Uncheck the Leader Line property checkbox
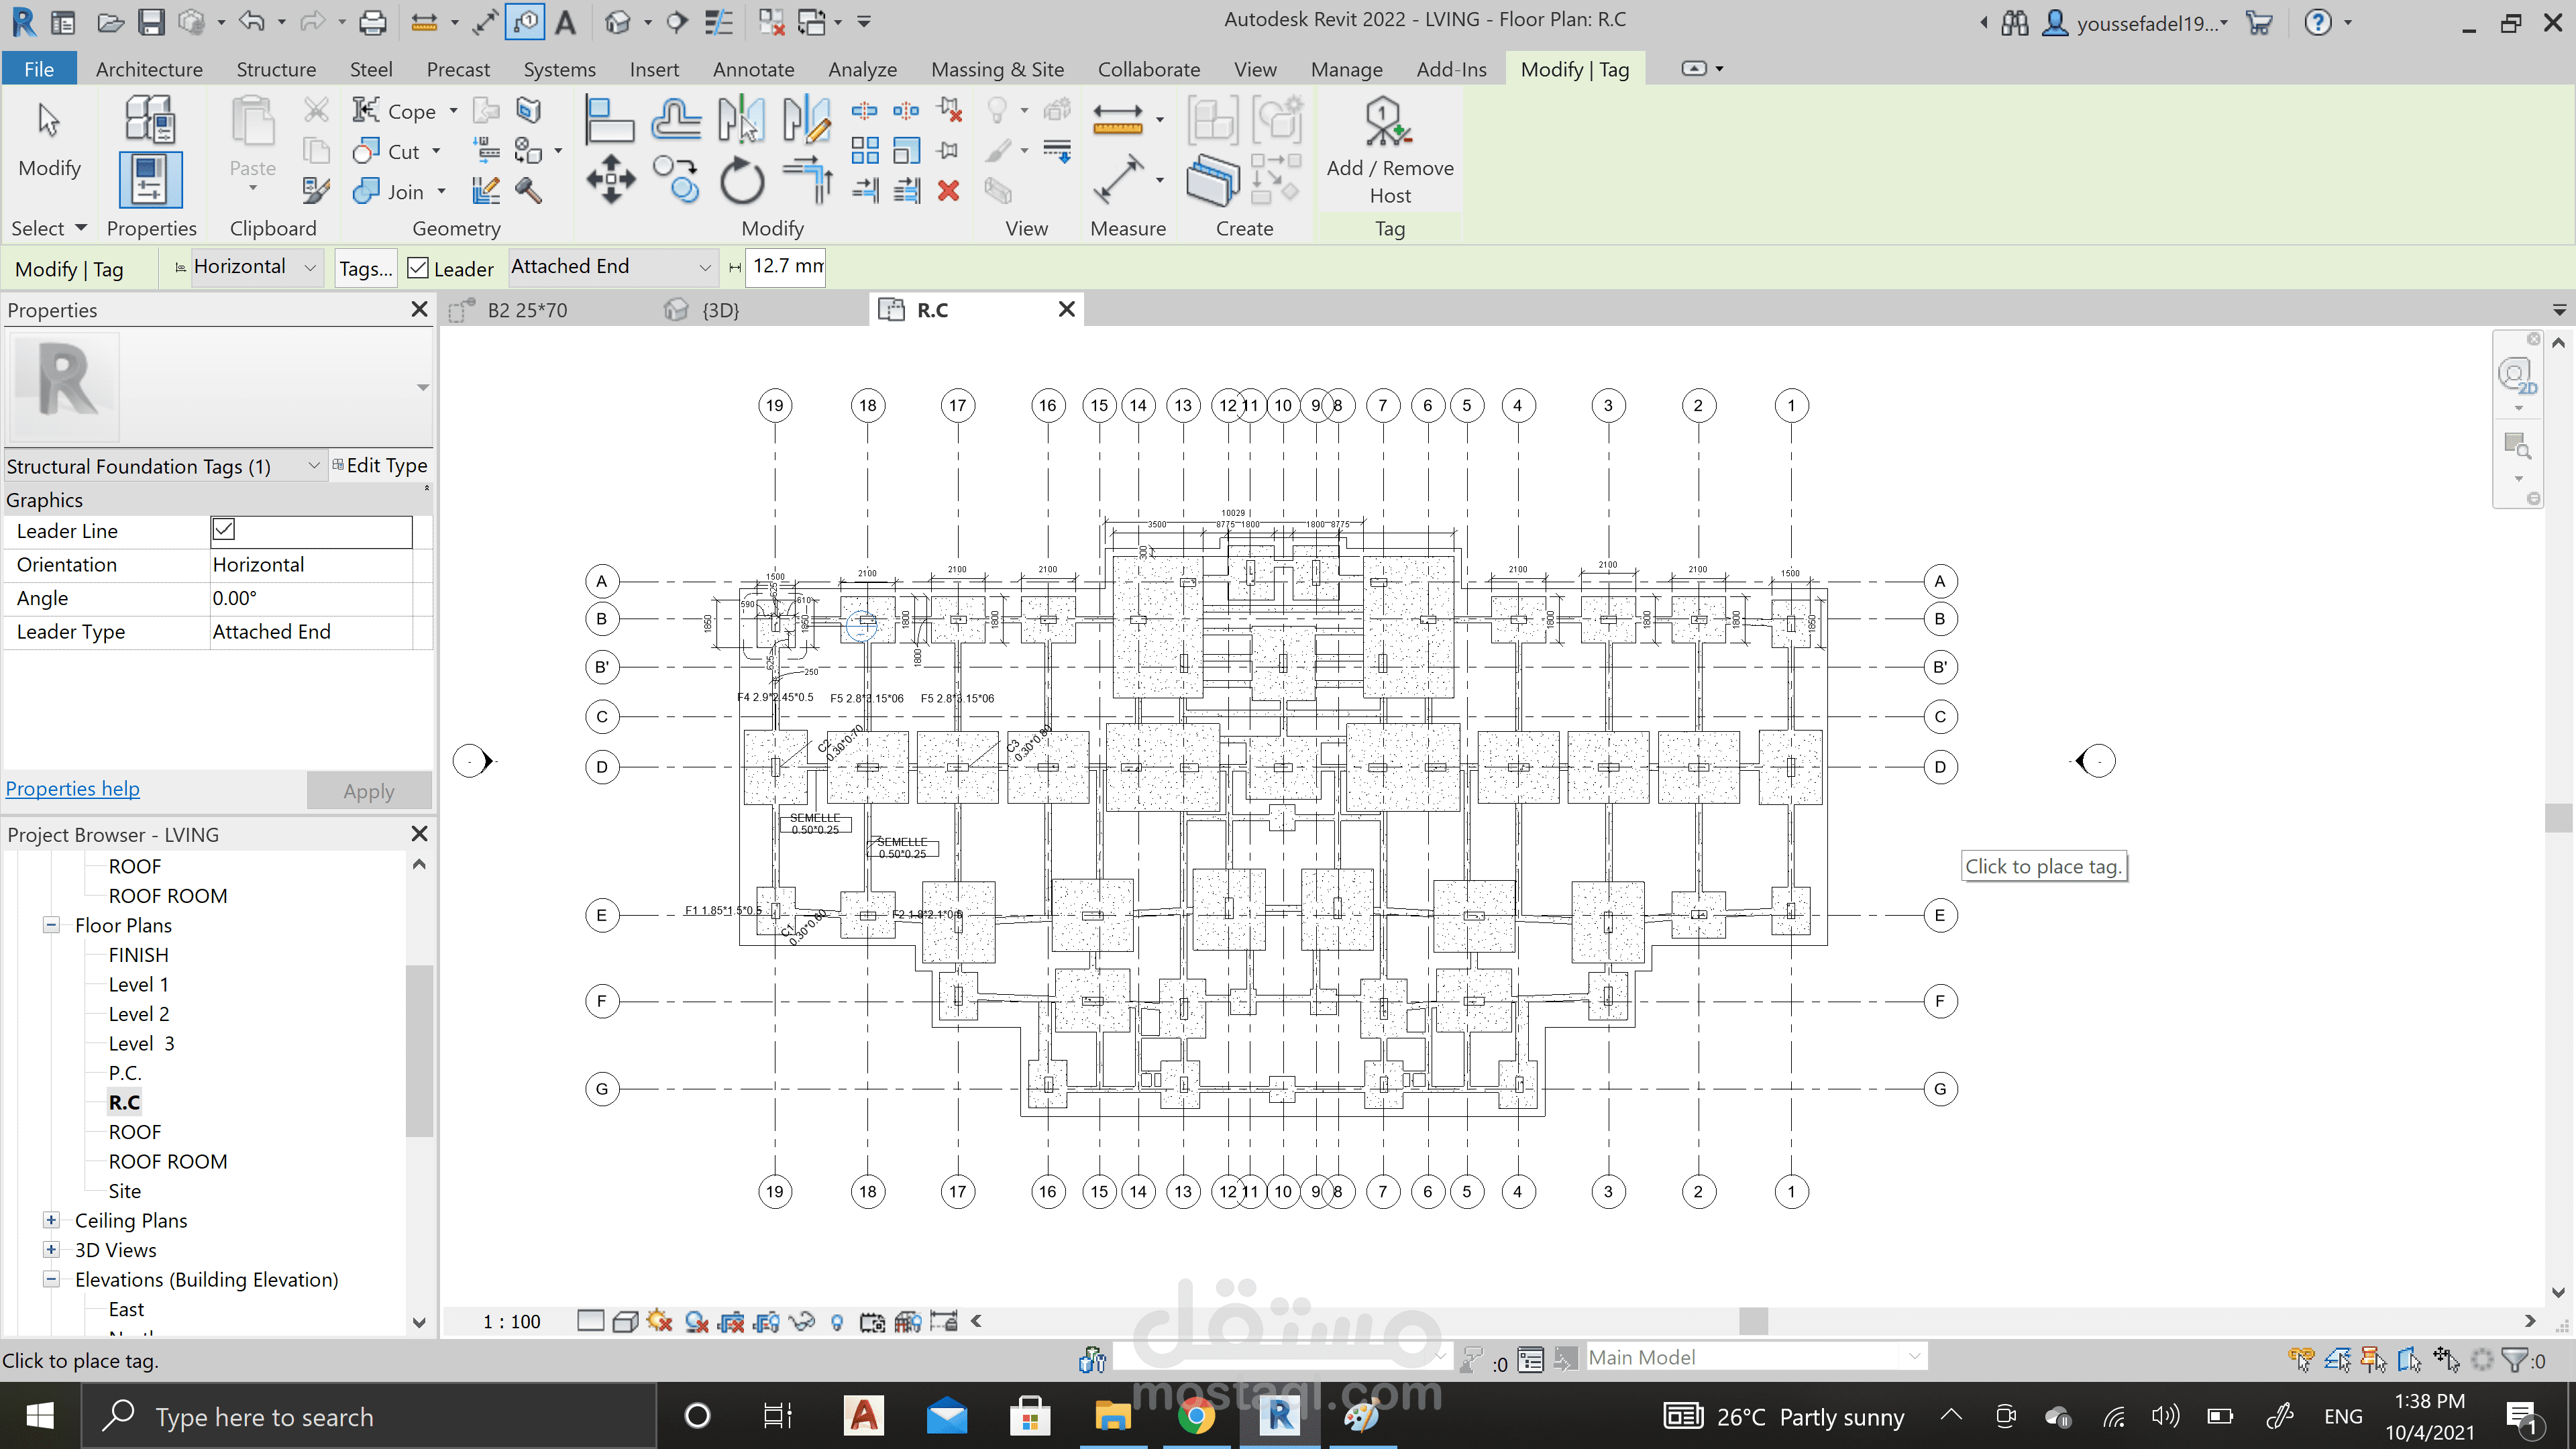This screenshot has height=1449, width=2576. pos(224,530)
